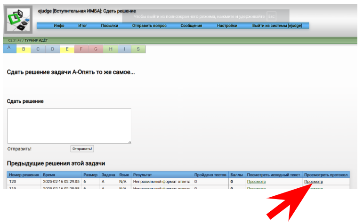Image resolution: width=363 pixels, height=223 pixels.
Task: Open the Инфо menu item
Action: click(59, 26)
